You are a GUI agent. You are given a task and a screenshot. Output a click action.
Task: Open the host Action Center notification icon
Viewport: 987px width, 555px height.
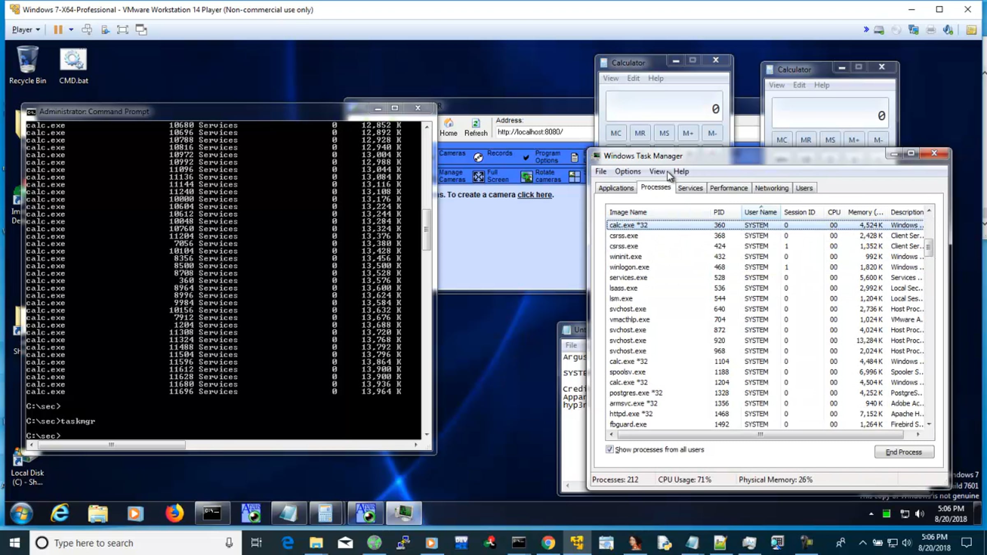[x=966, y=543]
